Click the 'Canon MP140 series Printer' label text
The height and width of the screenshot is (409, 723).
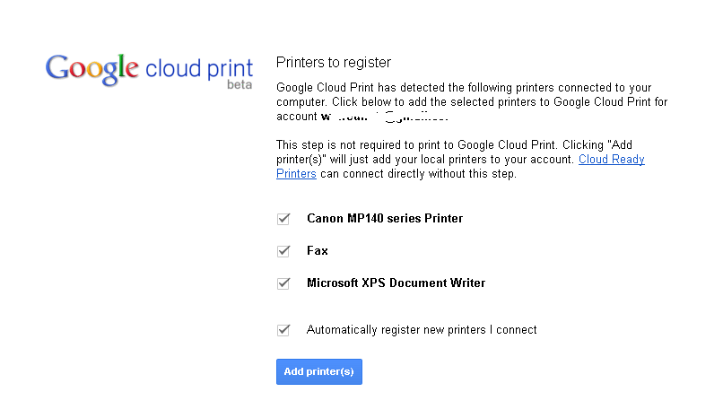pos(385,219)
